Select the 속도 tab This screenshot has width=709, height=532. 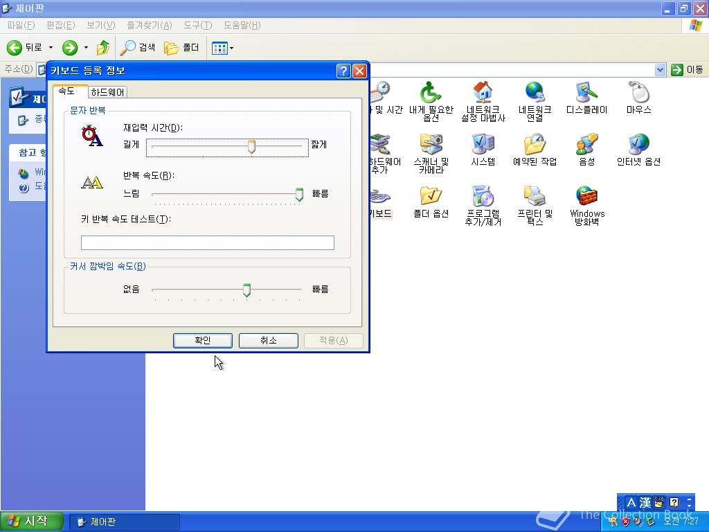(69, 91)
